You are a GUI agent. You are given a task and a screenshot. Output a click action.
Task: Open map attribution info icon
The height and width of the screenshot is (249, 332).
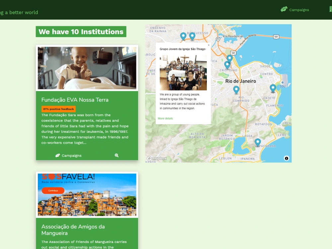[x=287, y=158]
